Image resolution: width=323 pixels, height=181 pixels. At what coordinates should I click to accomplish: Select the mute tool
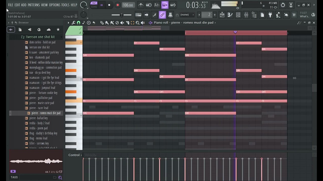[x=122, y=23]
